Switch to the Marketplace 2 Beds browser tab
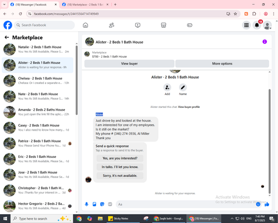 point(85,4)
